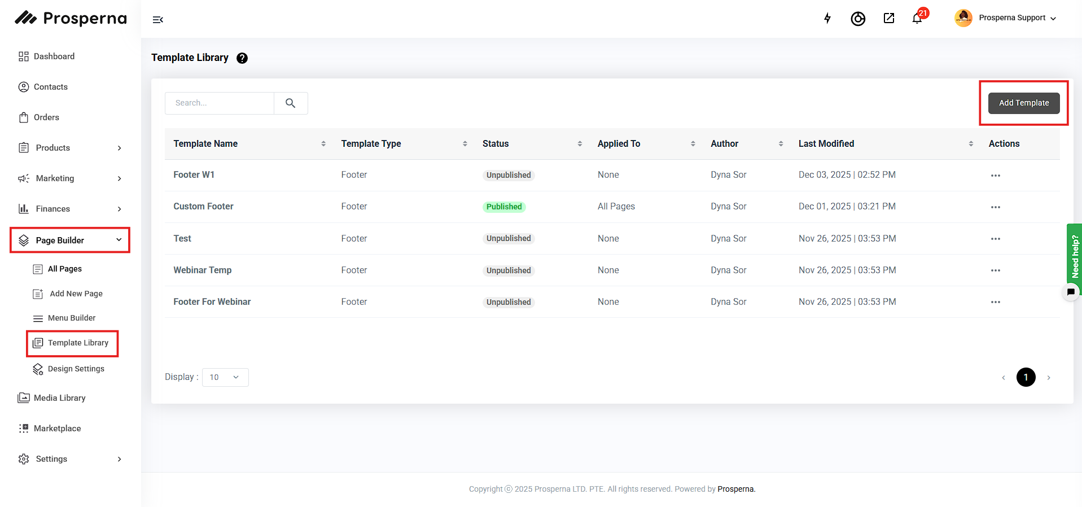Click the open-in-new-window icon in header
Screen dimensions: 1082x507
pyautogui.click(x=889, y=18)
